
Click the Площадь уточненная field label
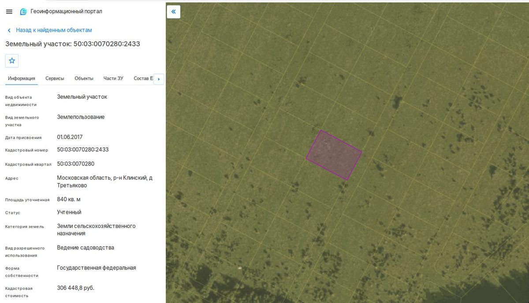27,200
